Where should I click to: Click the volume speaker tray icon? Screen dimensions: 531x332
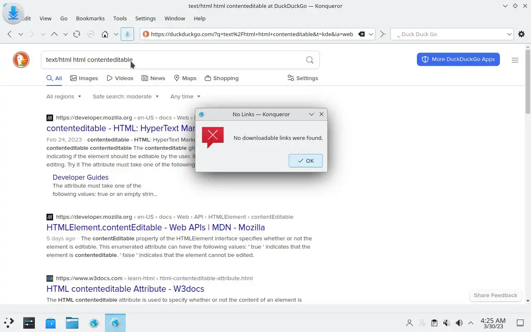tap(459, 322)
